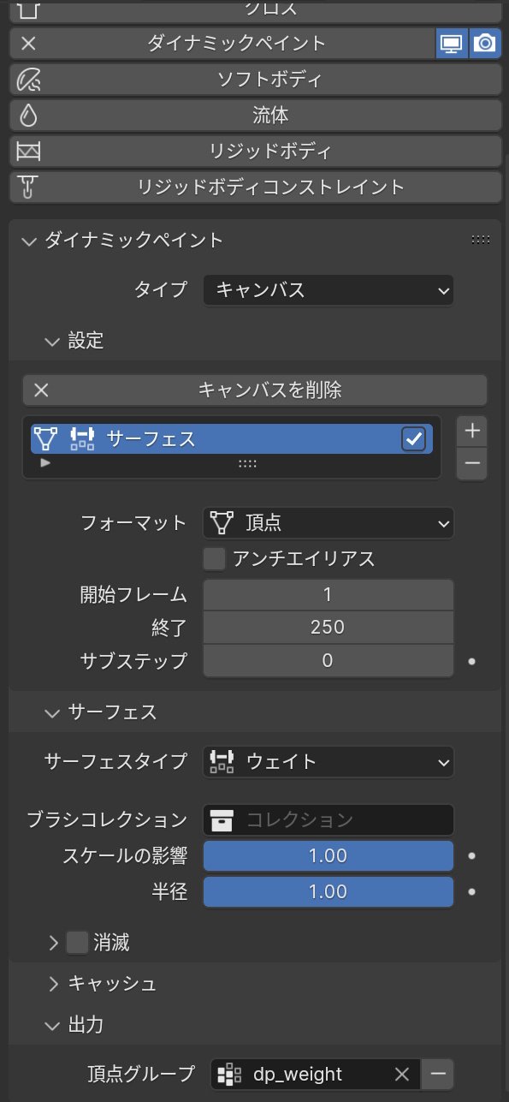
Task: Collapse the ダイナミックペイント panel header
Action: pyautogui.click(x=31, y=241)
